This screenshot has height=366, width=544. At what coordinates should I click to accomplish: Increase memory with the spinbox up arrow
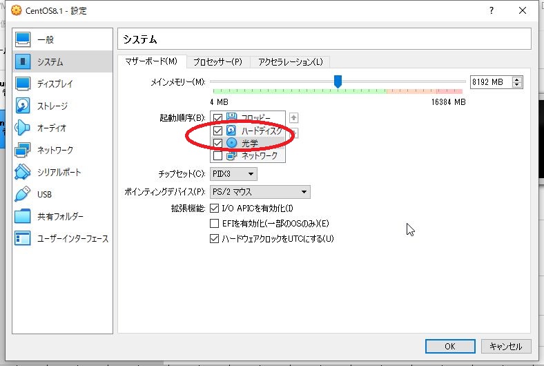(x=517, y=79)
